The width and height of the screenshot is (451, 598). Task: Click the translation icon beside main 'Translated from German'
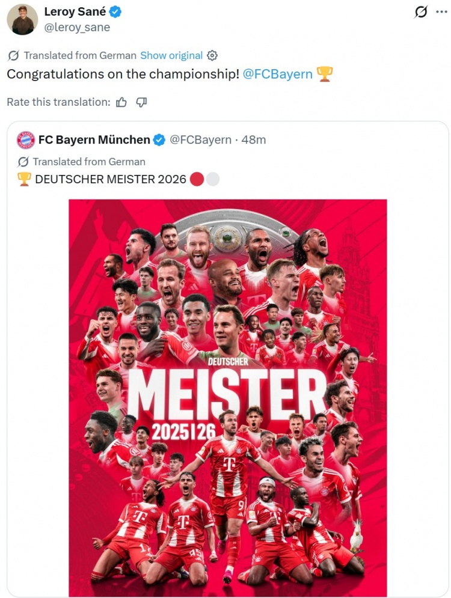[13, 55]
